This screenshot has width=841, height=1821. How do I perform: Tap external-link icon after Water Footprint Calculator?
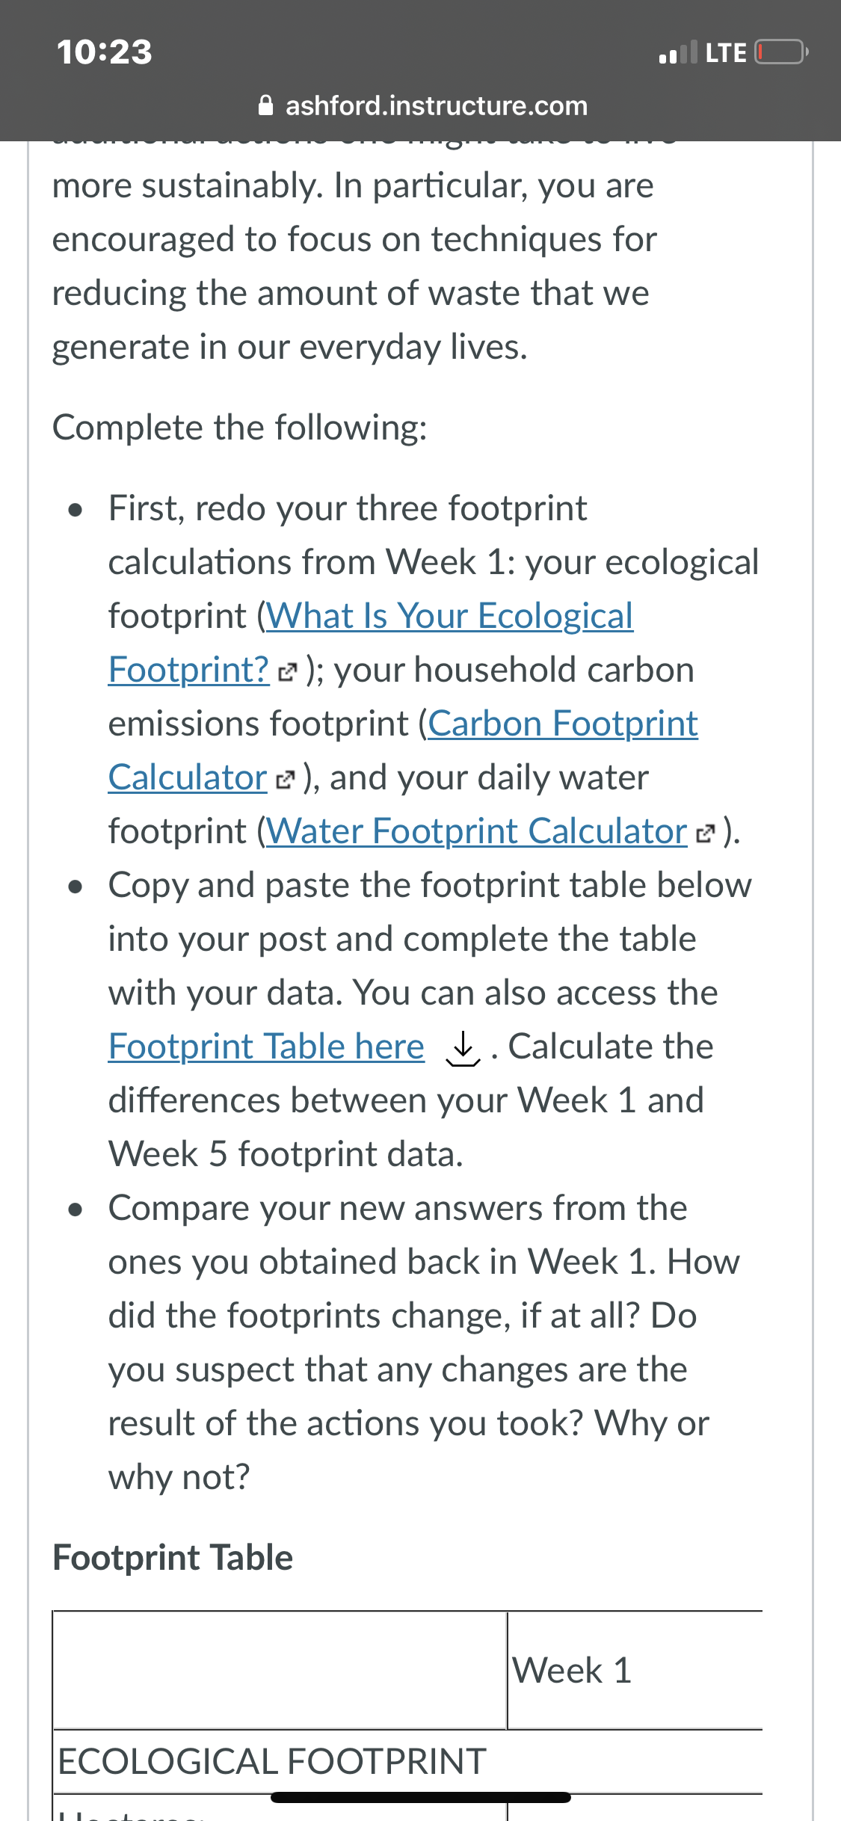tap(706, 834)
